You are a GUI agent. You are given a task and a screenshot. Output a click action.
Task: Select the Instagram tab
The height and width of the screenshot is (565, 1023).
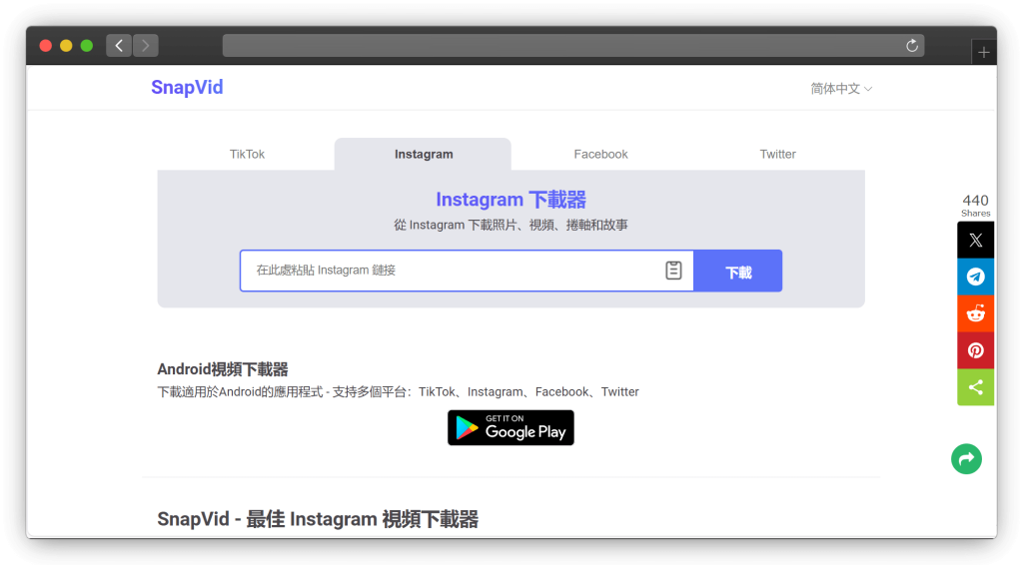point(424,155)
